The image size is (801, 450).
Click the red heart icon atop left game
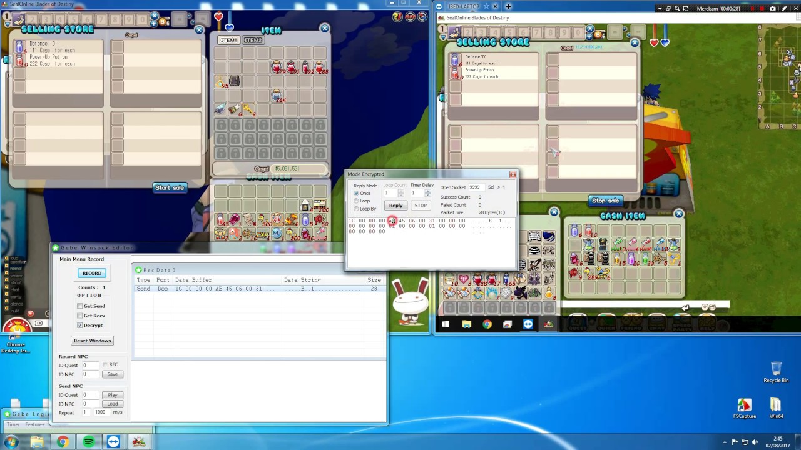[218, 17]
